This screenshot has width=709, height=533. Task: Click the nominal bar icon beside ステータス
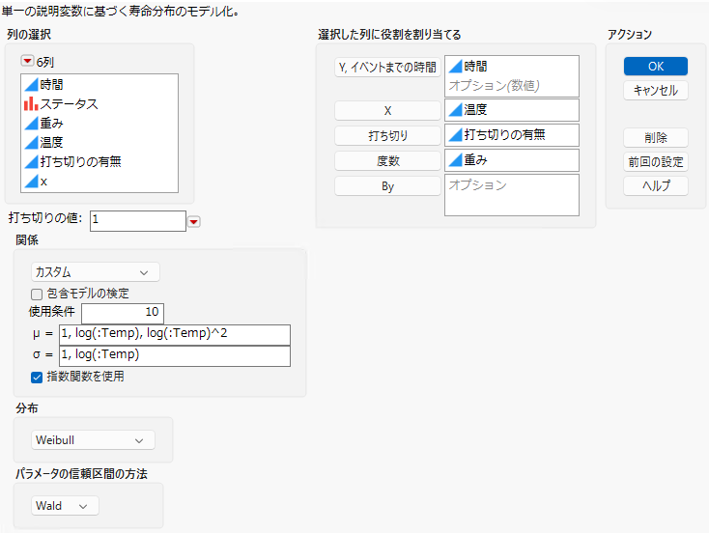31,104
